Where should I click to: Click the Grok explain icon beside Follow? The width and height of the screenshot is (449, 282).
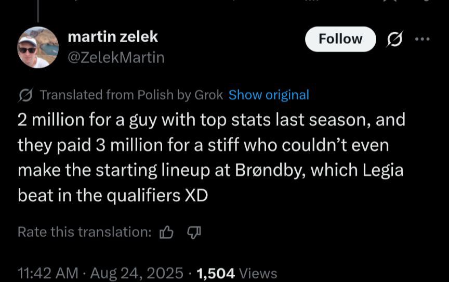click(x=394, y=39)
